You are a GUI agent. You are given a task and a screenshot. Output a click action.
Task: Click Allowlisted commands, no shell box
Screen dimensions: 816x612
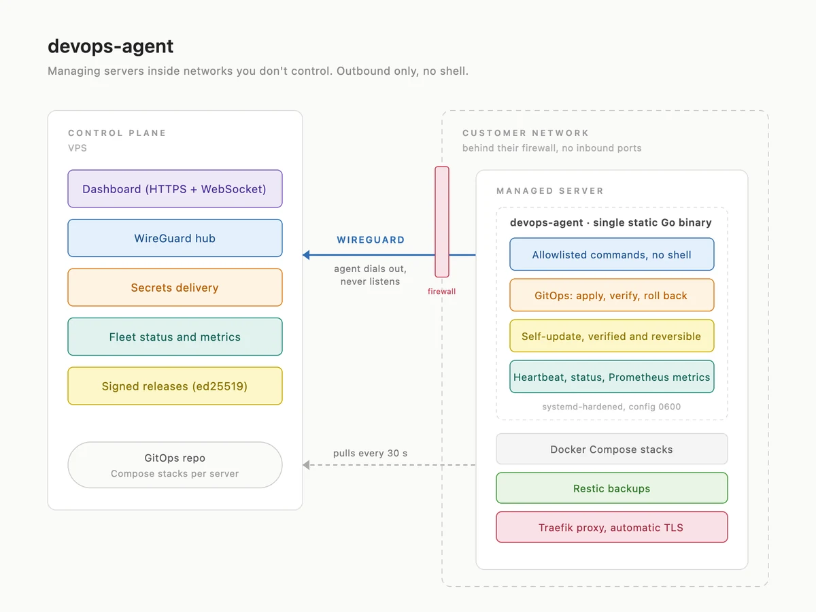point(612,255)
